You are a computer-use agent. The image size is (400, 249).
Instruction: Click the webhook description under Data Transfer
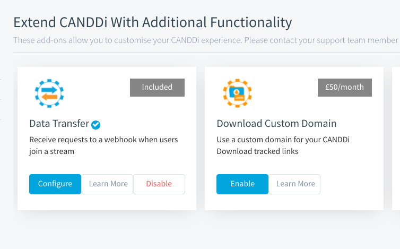(103, 145)
